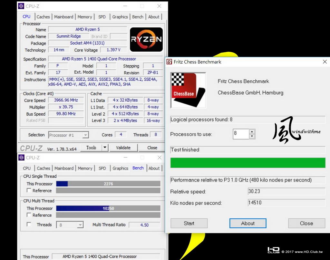Click the Validate button

(x=123, y=148)
